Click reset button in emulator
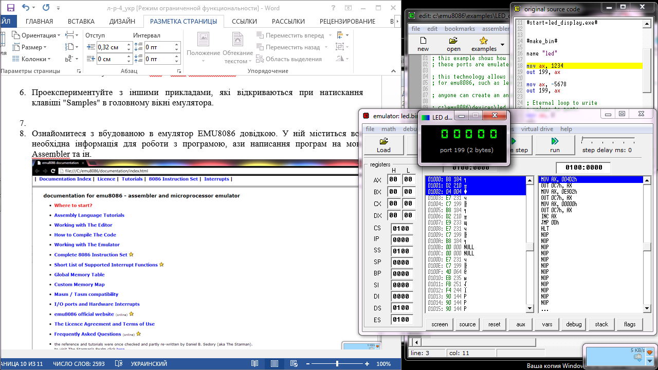Viewport: 658px width, 370px height. (x=495, y=324)
